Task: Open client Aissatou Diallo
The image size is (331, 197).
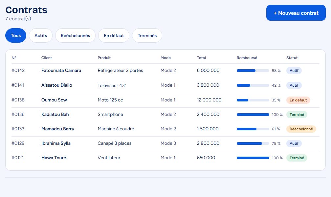Action: coord(57,85)
